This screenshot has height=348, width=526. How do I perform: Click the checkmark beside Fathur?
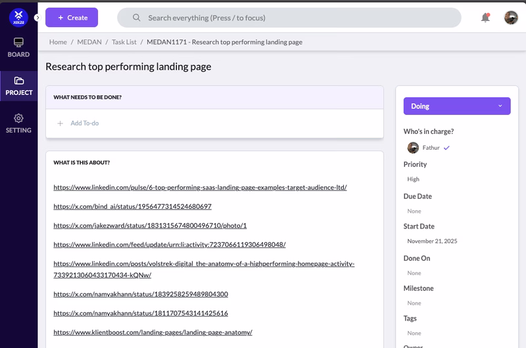[x=446, y=148]
